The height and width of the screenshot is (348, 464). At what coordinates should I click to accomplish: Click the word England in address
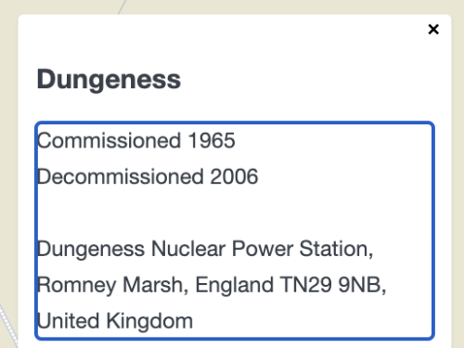(235, 285)
